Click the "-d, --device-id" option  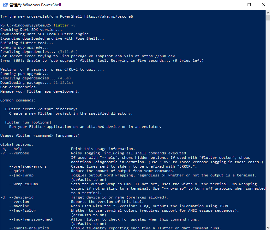pos(17,197)
